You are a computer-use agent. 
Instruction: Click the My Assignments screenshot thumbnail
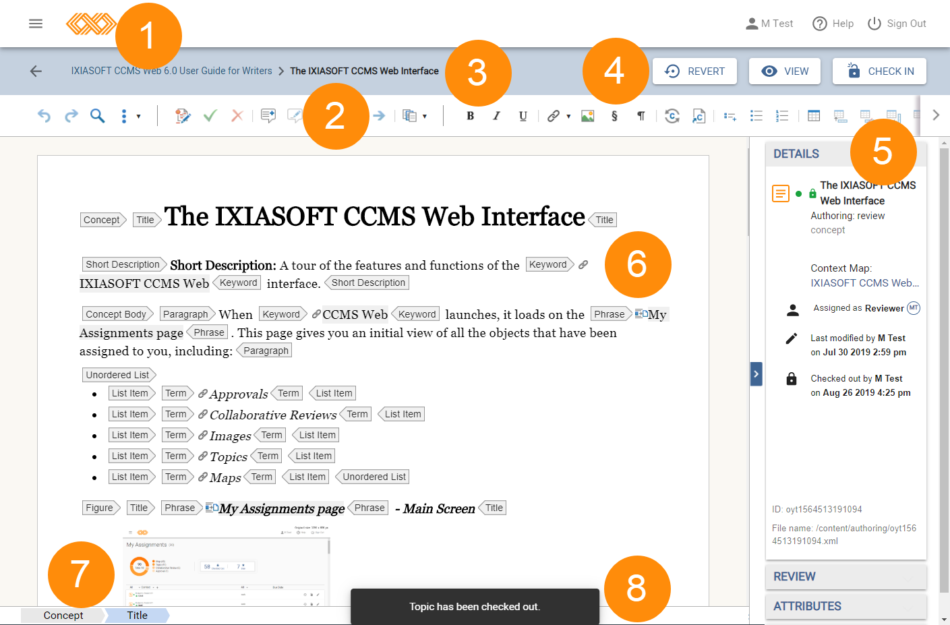[x=227, y=566]
